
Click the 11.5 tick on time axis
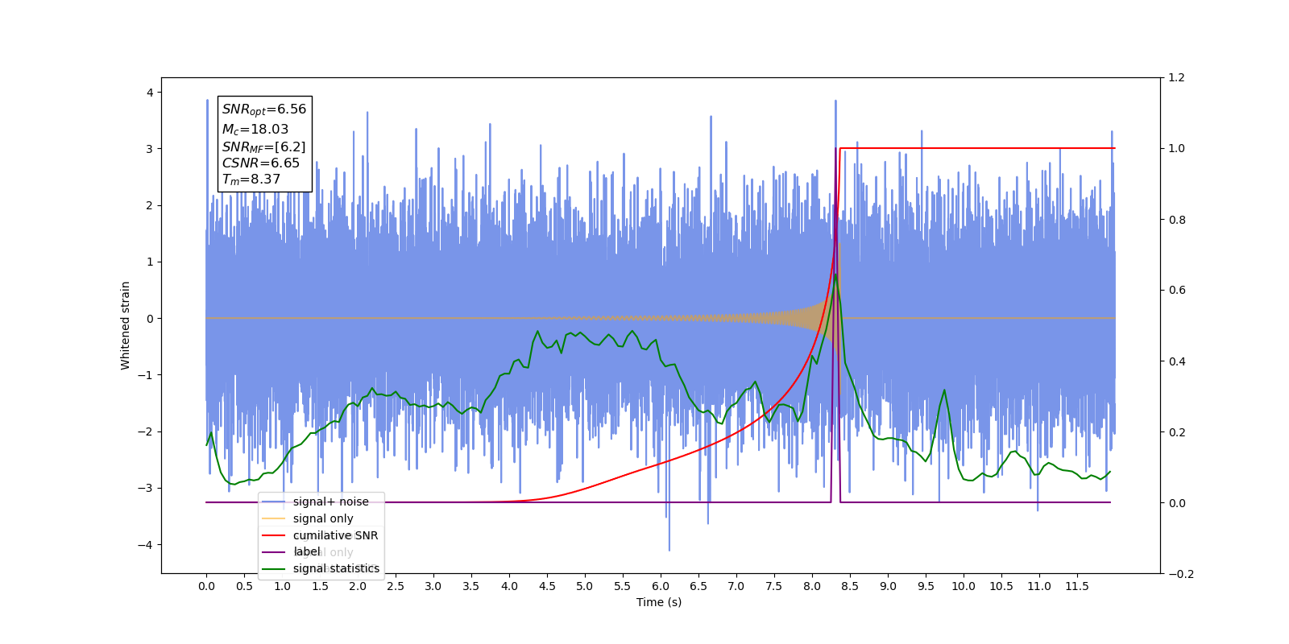point(1077,586)
